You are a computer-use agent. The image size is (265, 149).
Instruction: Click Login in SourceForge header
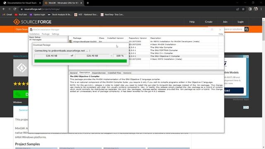point(241,22)
